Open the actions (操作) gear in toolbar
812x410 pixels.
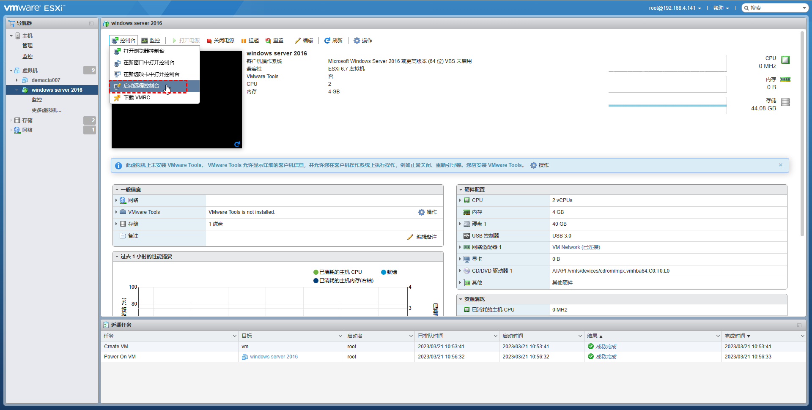pyautogui.click(x=357, y=41)
